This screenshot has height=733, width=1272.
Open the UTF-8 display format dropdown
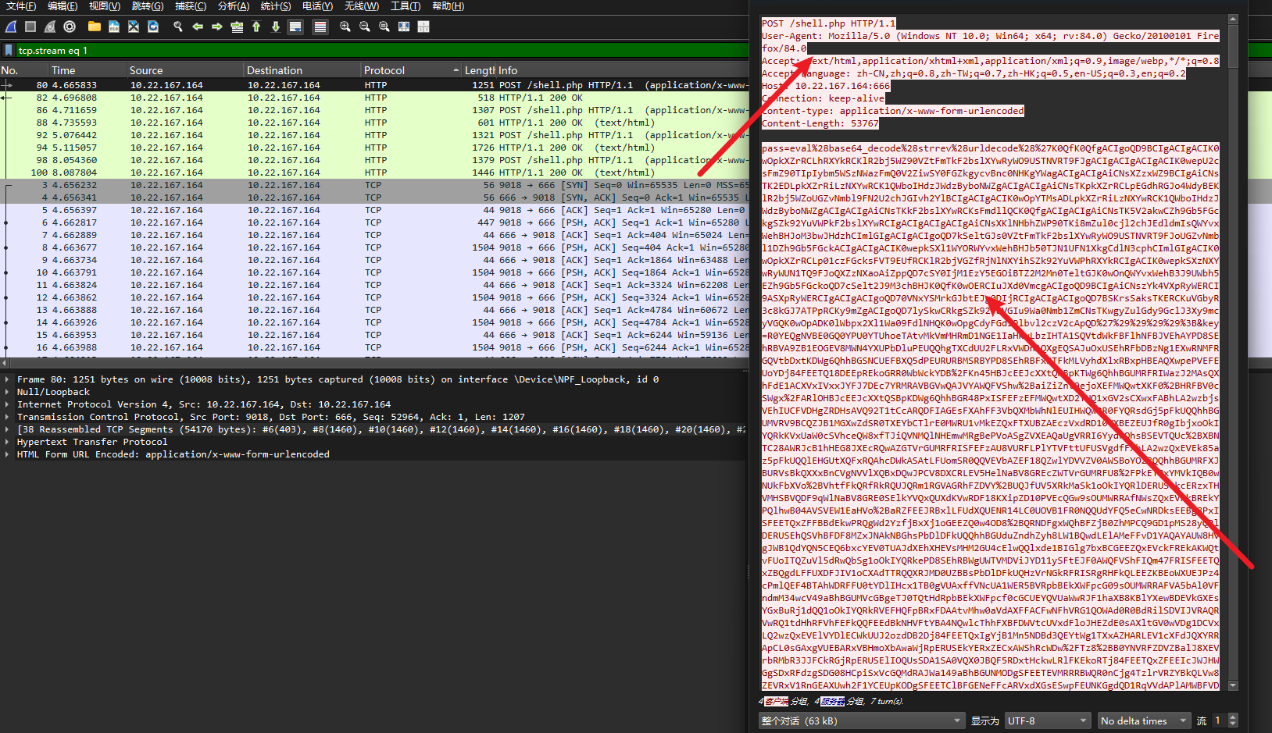tap(1047, 721)
